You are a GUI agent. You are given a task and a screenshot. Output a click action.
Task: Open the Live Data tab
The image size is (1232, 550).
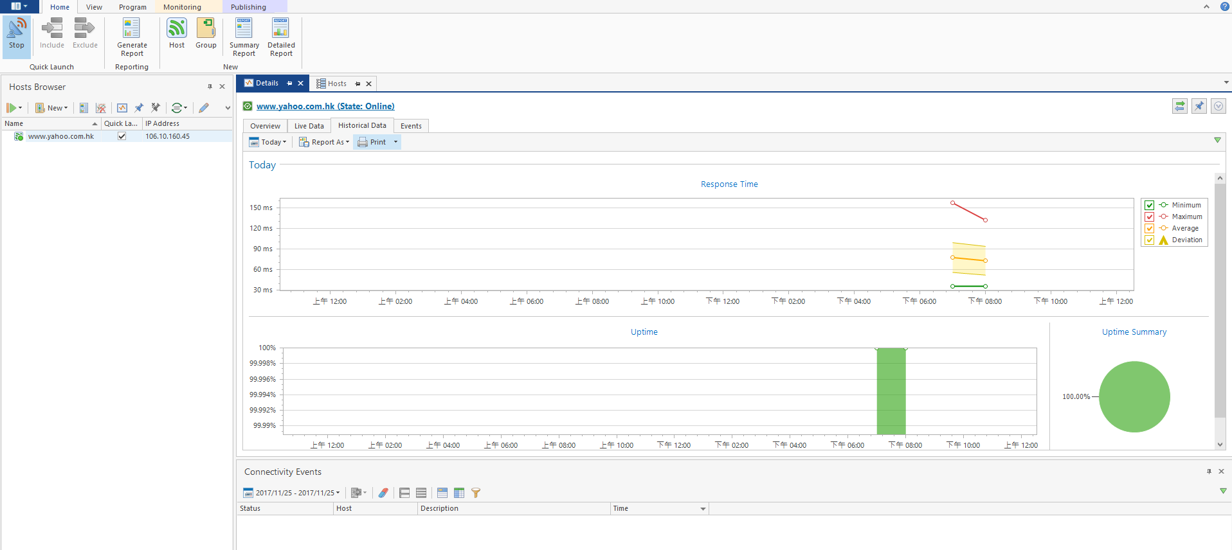(x=309, y=126)
